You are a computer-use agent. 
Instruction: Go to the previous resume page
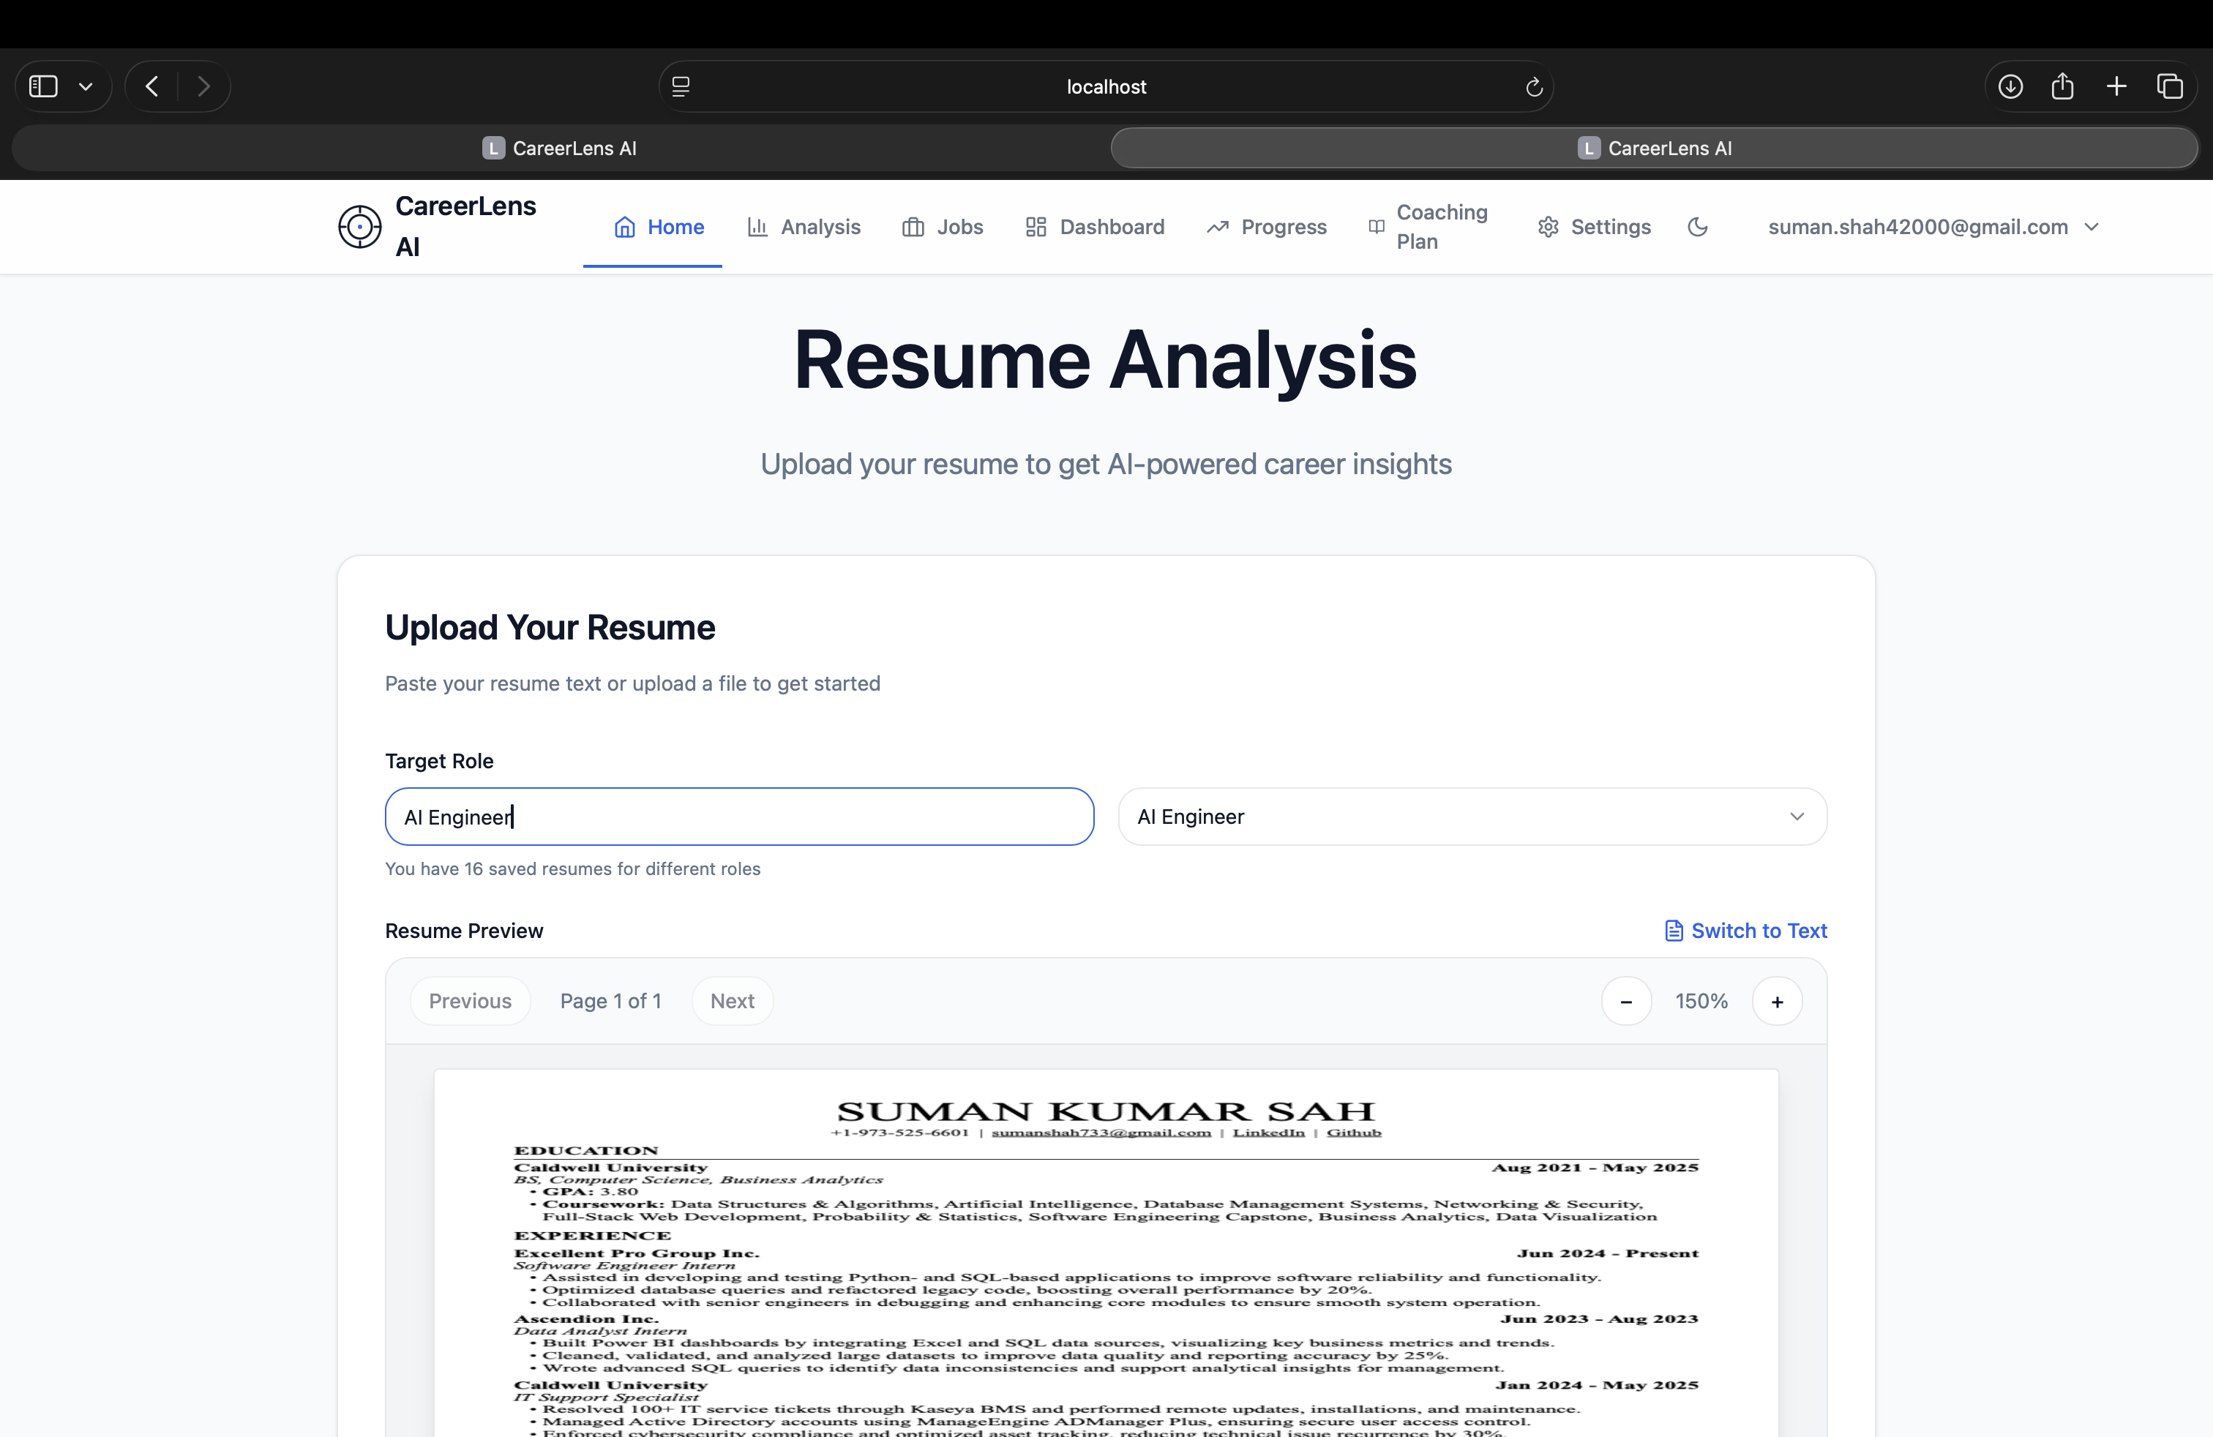(470, 1001)
